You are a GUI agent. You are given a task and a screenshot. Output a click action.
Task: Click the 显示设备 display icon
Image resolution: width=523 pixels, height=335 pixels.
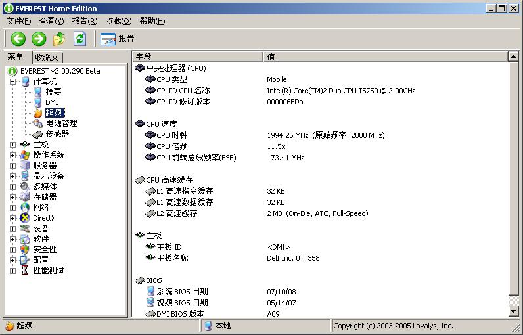(x=25, y=176)
